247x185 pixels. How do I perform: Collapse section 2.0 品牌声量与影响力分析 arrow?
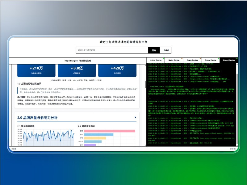(x=135, y=117)
